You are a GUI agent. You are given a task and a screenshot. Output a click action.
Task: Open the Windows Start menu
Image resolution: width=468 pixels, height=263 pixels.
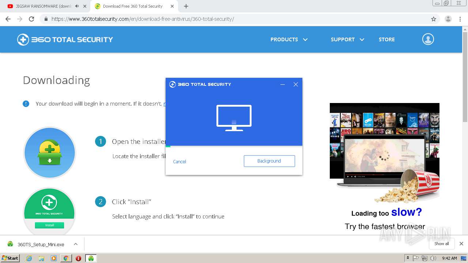click(x=10, y=258)
